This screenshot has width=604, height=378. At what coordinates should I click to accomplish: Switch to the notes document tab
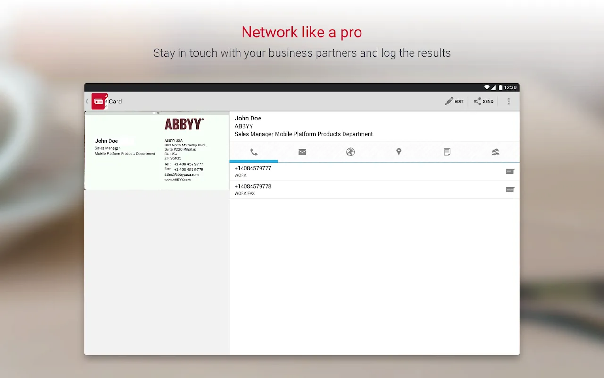tap(447, 152)
